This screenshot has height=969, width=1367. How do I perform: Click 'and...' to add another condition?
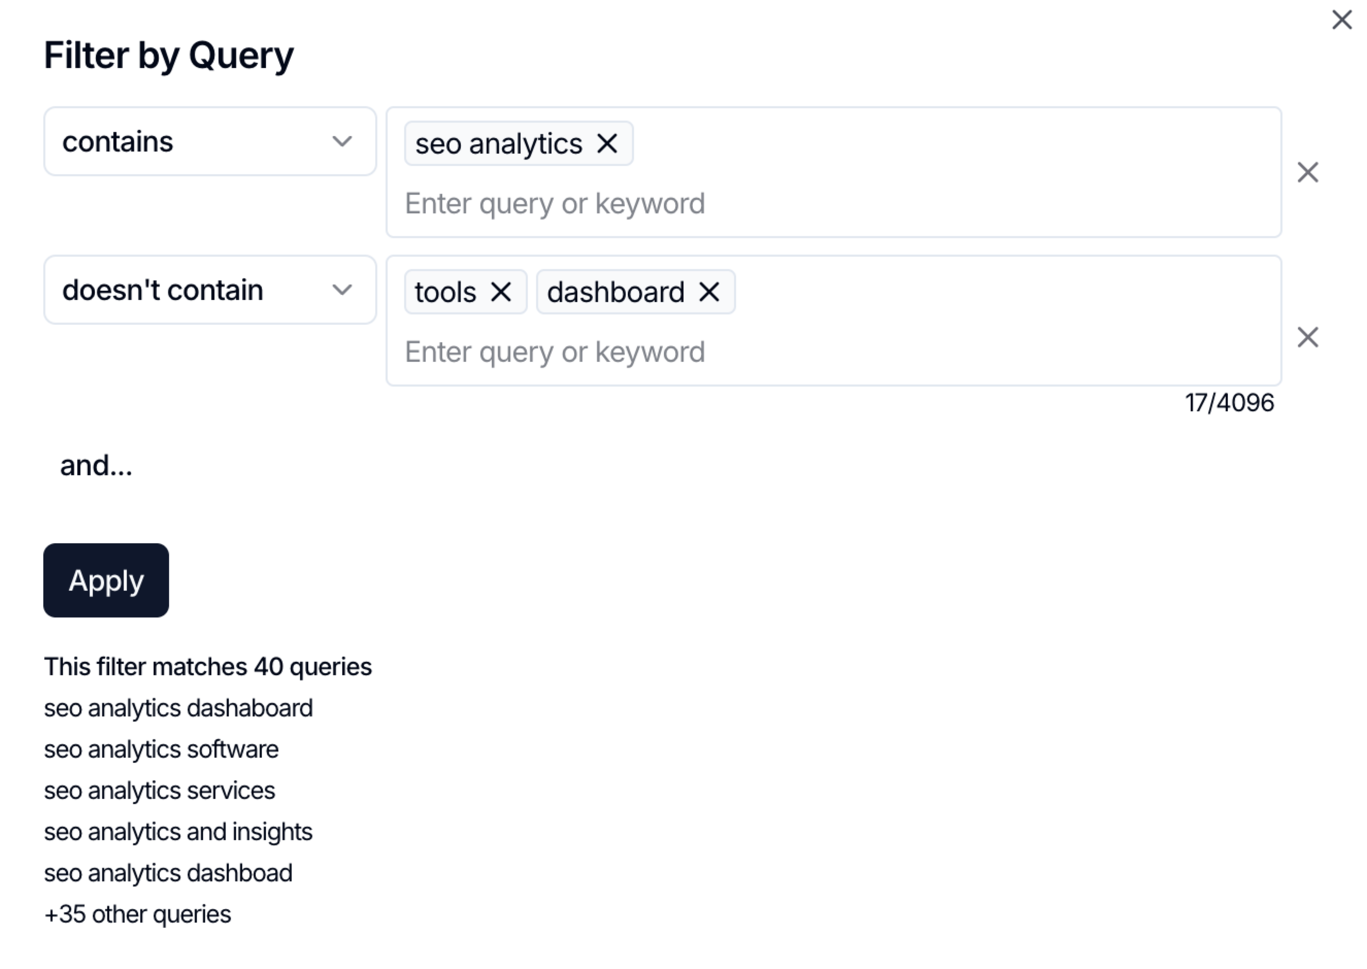(x=96, y=465)
